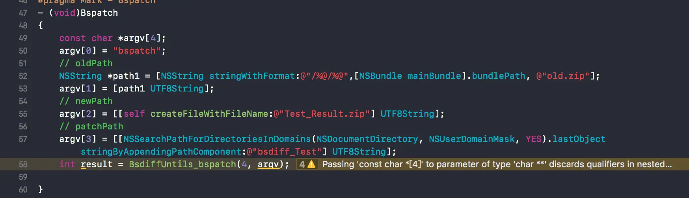Click the underlined result variable
The image size is (689, 198).
pos(97,164)
